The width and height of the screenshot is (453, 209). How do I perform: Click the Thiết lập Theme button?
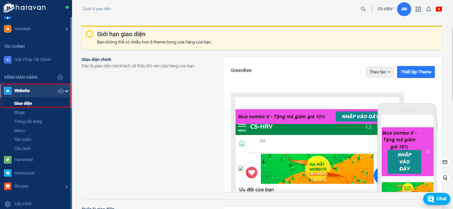click(416, 72)
